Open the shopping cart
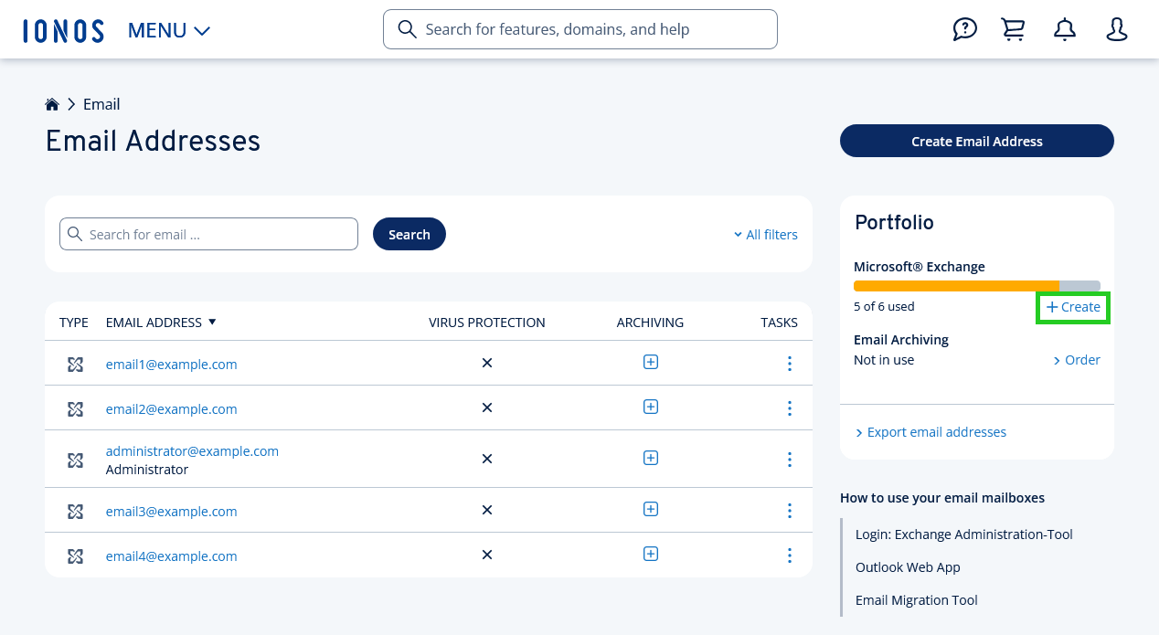 pyautogui.click(x=1013, y=29)
